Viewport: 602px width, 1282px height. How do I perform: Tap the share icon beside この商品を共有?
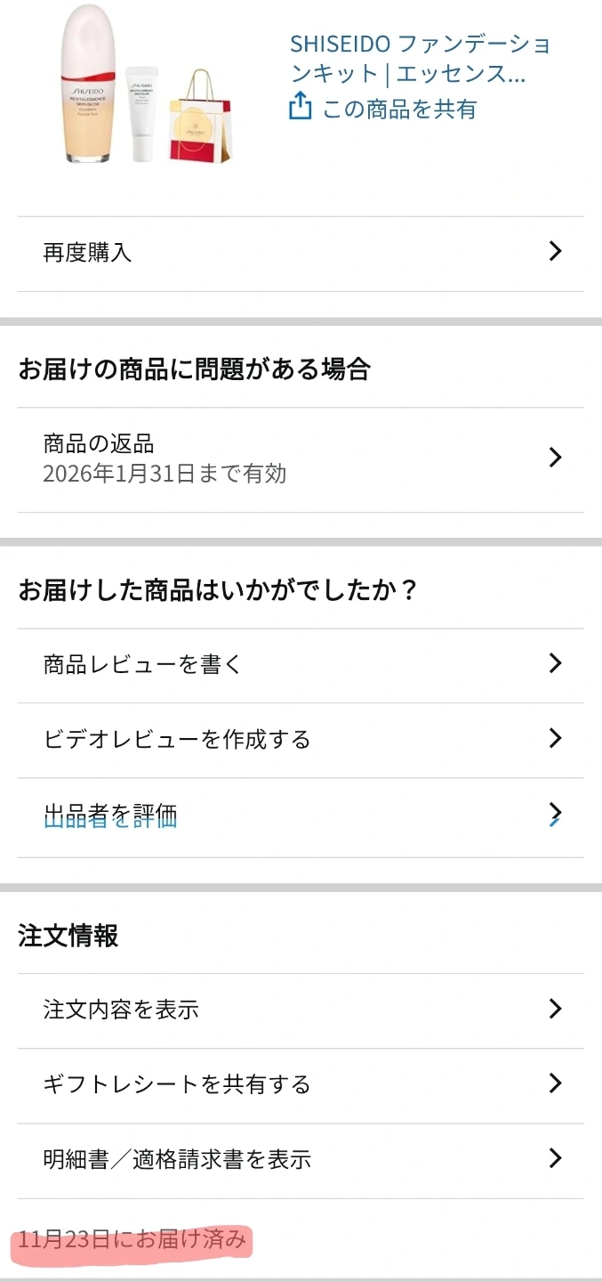[x=301, y=108]
